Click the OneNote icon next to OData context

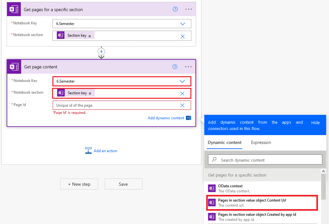[212, 188]
